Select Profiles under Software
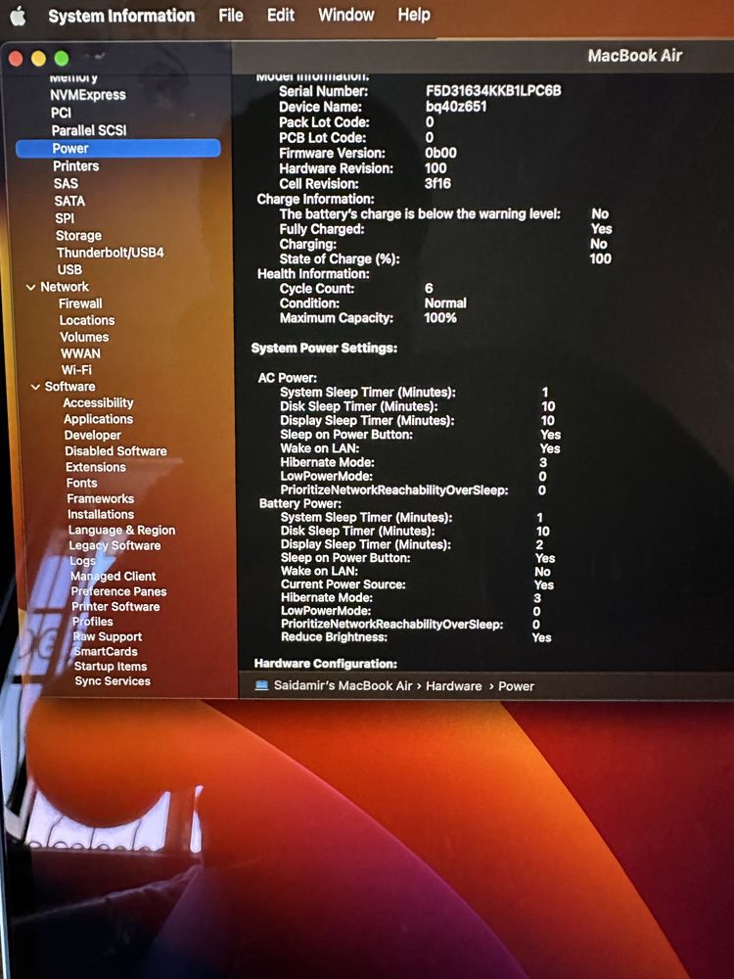This screenshot has height=979, width=734. [92, 622]
